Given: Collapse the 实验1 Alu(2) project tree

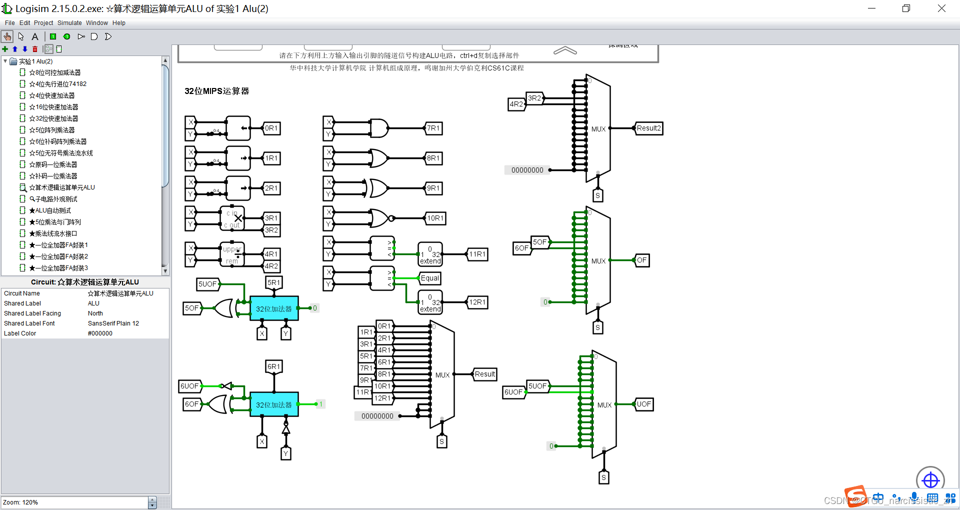Looking at the screenshot, I should pyautogui.click(x=5, y=61).
